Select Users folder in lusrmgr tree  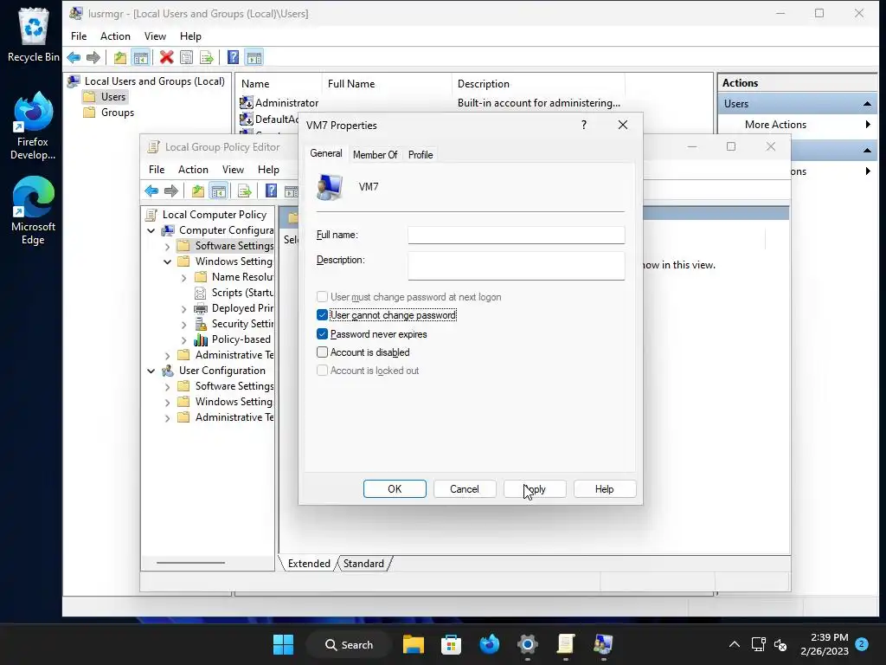coord(105,97)
